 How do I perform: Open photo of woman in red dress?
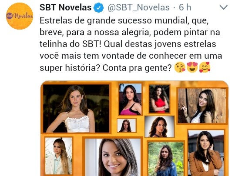click(159, 99)
